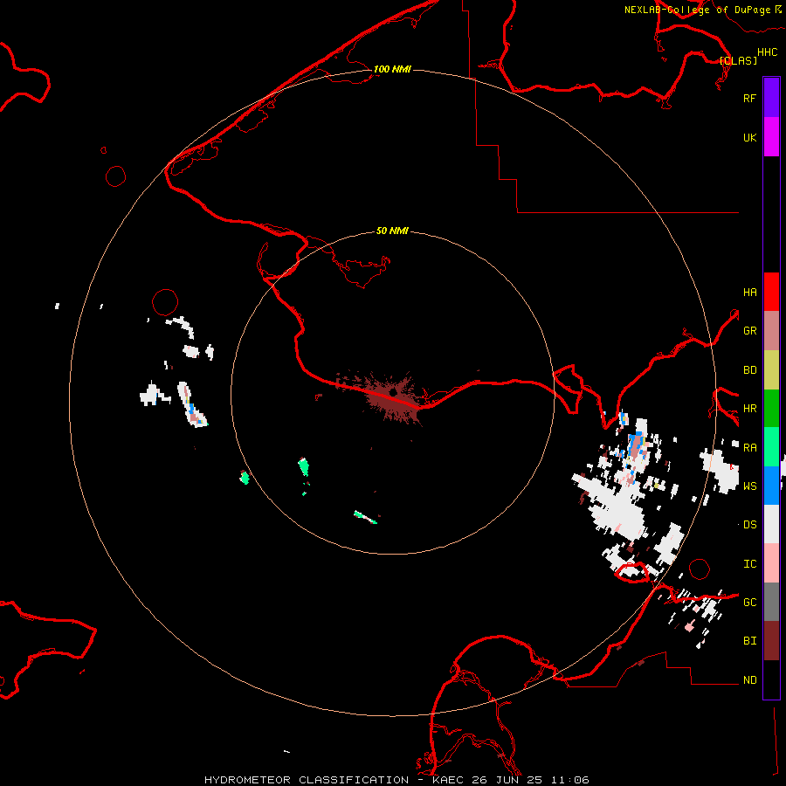Click the [CLAS] unit label
Screen dimensions: 786x786
(x=738, y=60)
